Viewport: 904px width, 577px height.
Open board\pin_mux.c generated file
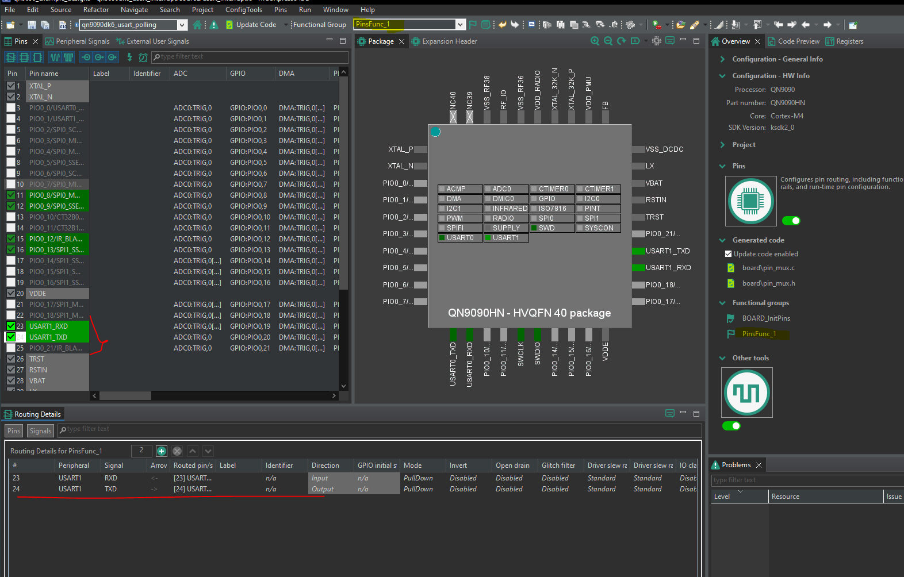click(x=768, y=268)
